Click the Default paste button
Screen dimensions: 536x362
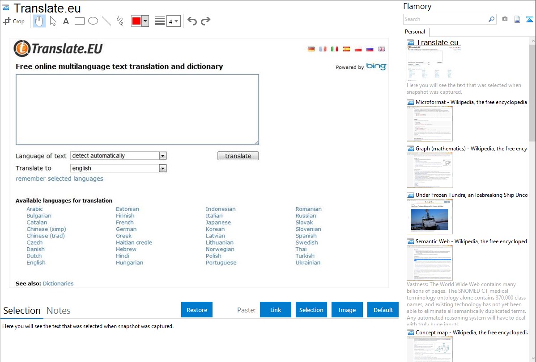tap(383, 310)
